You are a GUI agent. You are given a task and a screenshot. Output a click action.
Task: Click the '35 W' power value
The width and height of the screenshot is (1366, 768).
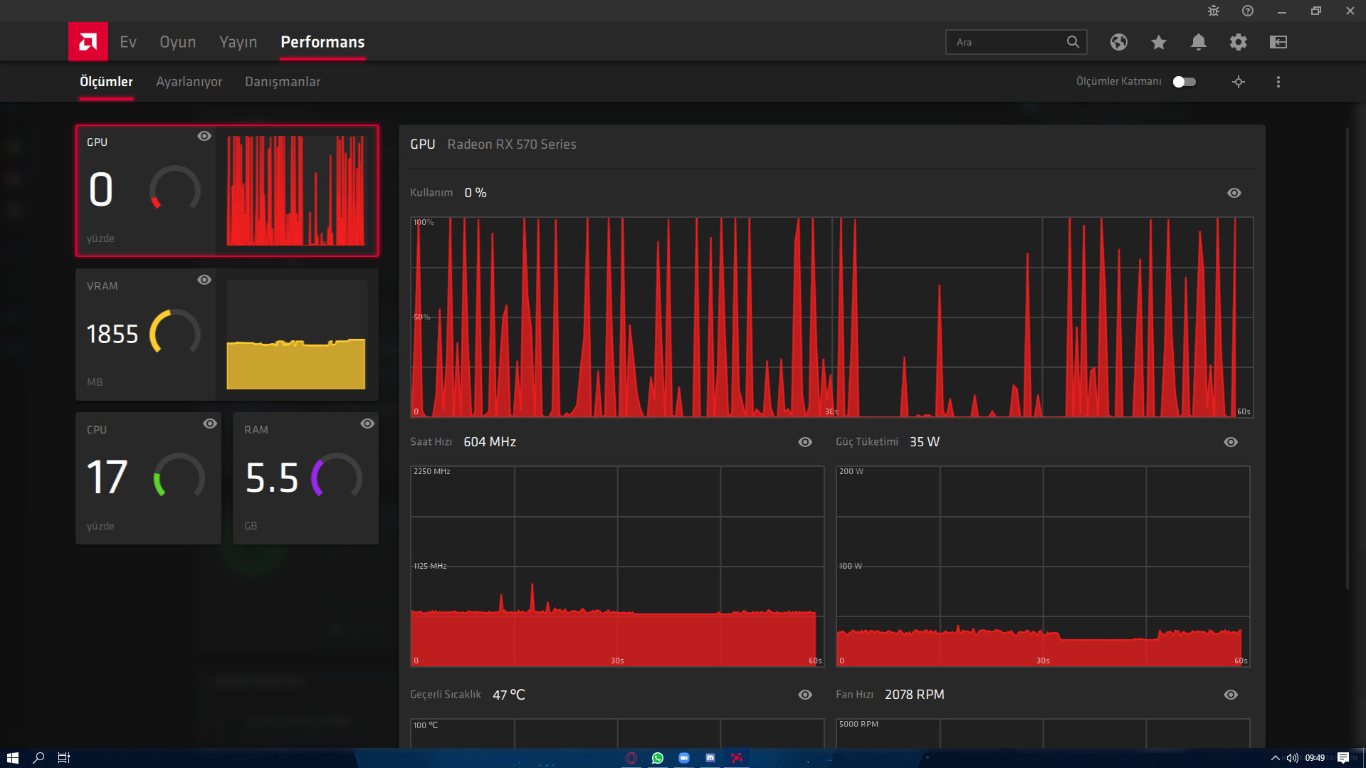(925, 442)
